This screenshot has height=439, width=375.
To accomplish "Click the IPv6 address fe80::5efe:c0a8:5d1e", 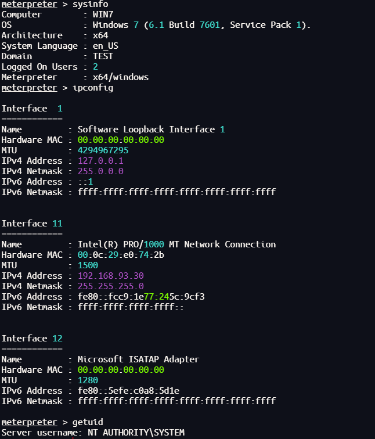I will (x=128, y=391).
